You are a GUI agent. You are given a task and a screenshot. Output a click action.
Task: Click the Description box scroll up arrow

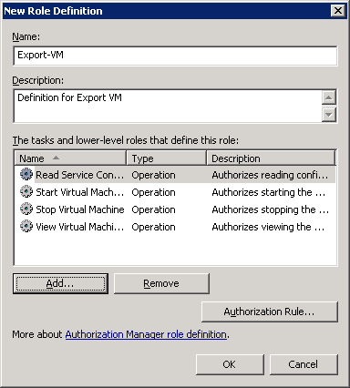[329, 97]
